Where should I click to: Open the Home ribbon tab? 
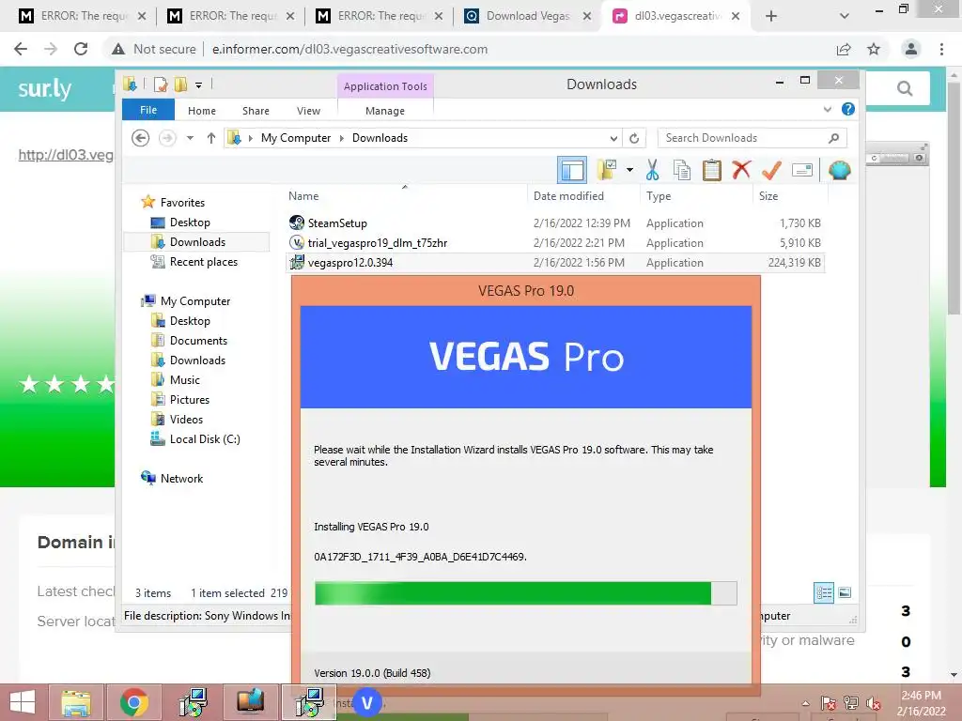202,111
